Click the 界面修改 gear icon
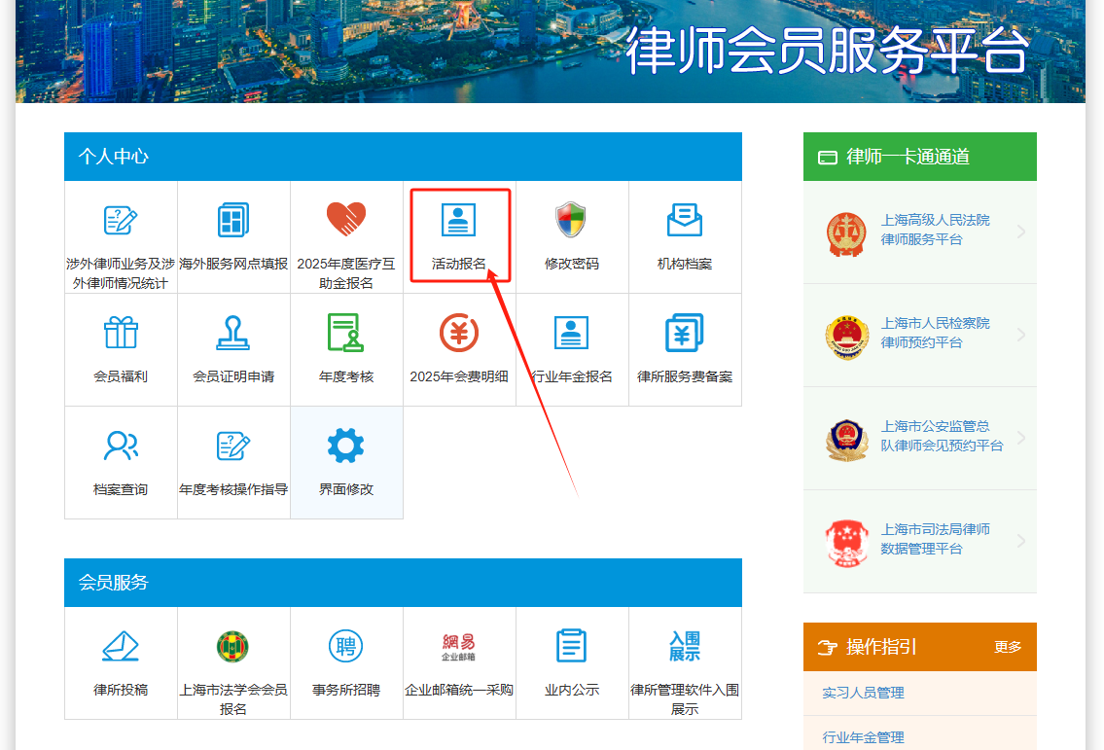Screen dimensions: 1104x750 point(346,446)
